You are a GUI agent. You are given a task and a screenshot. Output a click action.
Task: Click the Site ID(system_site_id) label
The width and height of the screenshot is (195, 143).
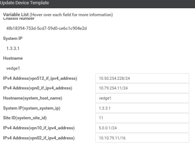click(25, 118)
